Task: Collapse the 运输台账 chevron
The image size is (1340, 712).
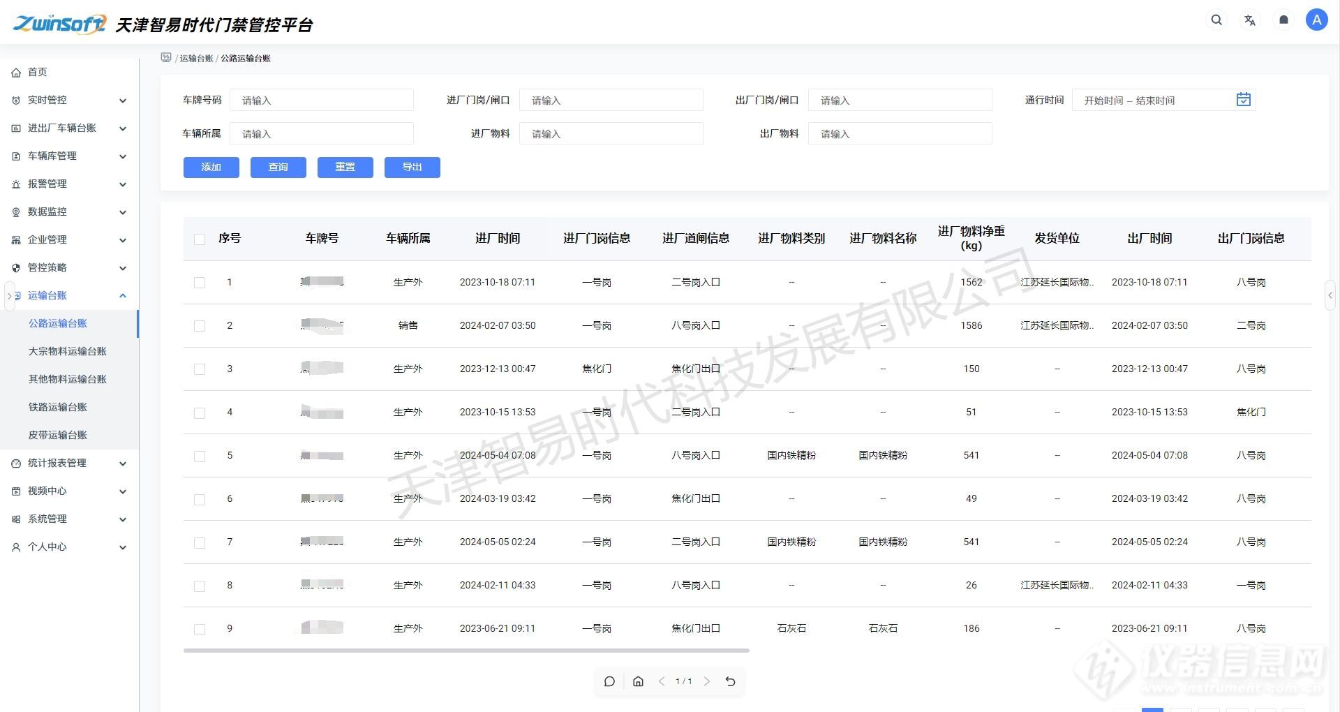Action: coord(123,296)
